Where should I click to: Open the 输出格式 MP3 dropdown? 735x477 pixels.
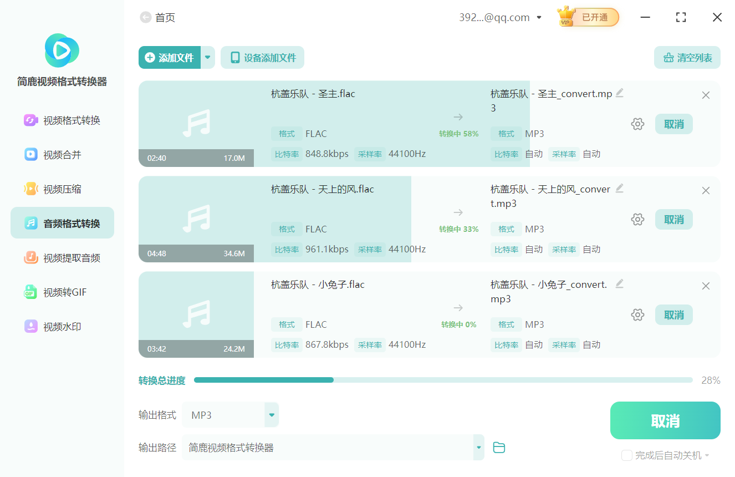[x=271, y=414]
